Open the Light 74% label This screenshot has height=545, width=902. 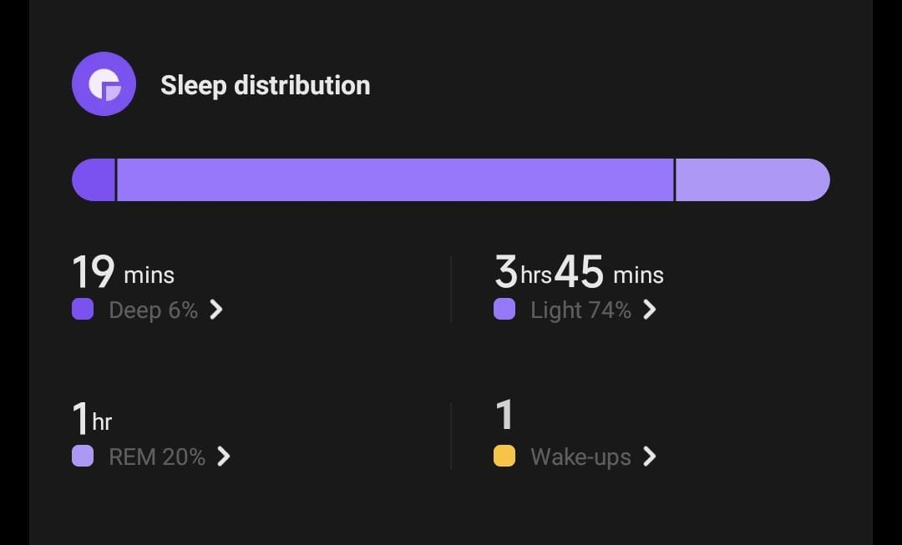pyautogui.click(x=581, y=310)
